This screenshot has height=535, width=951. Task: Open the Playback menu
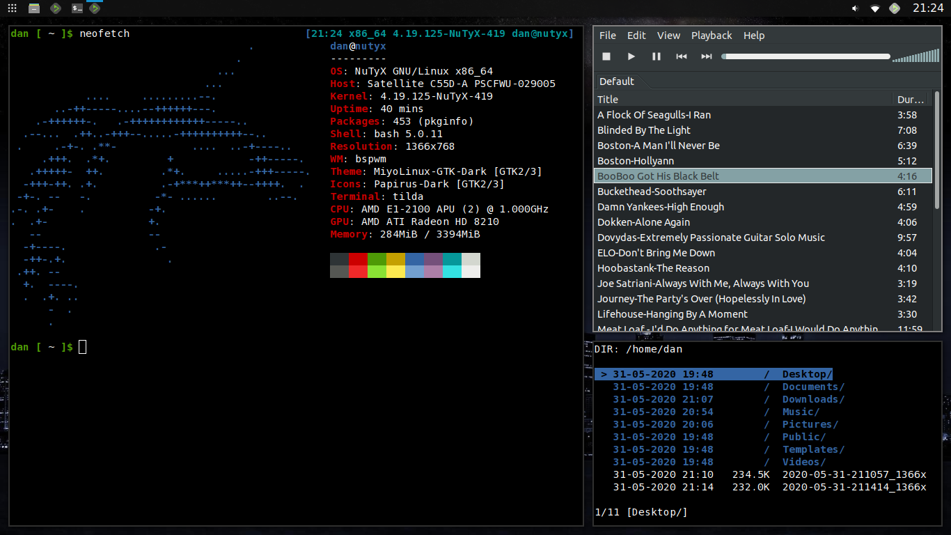click(711, 36)
